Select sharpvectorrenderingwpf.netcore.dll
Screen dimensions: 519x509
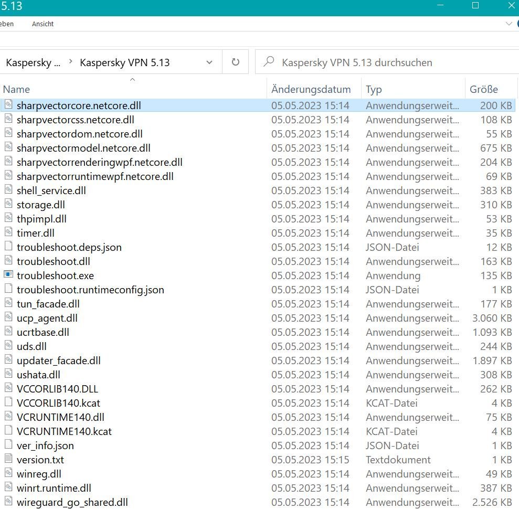[x=99, y=162]
